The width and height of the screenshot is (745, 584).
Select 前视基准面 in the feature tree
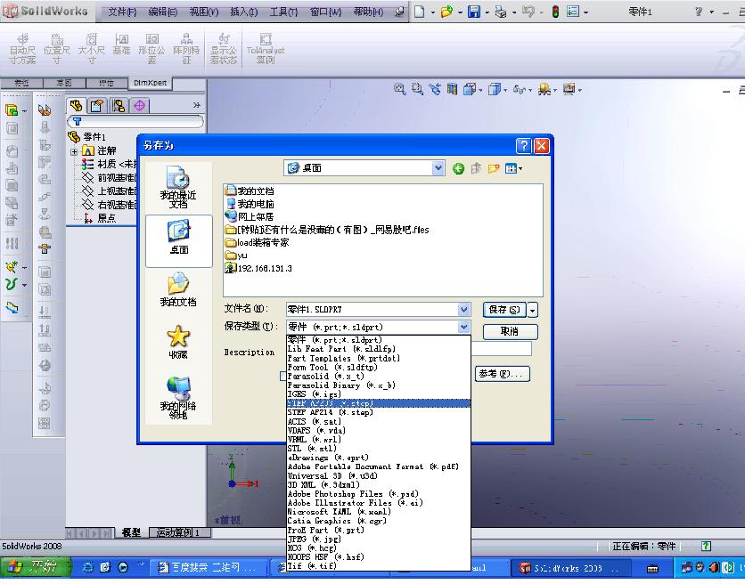[x=110, y=177]
